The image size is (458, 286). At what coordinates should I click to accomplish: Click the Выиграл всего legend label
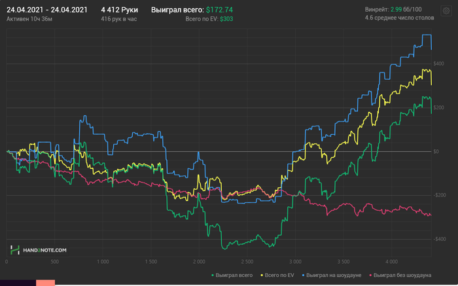234,275
